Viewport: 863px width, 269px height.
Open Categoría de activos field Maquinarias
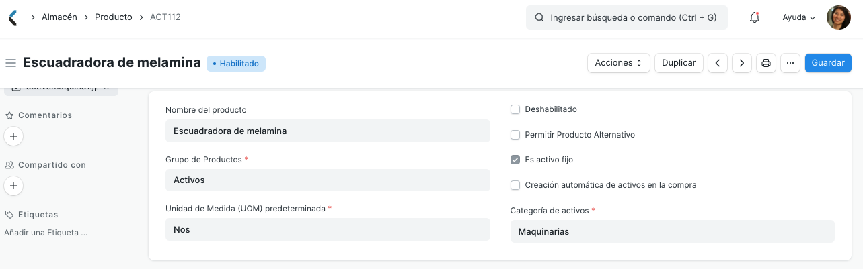(x=672, y=231)
